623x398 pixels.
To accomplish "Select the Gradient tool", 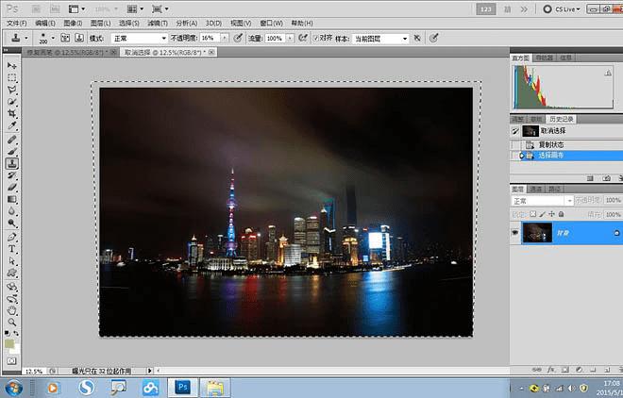I will (12, 199).
